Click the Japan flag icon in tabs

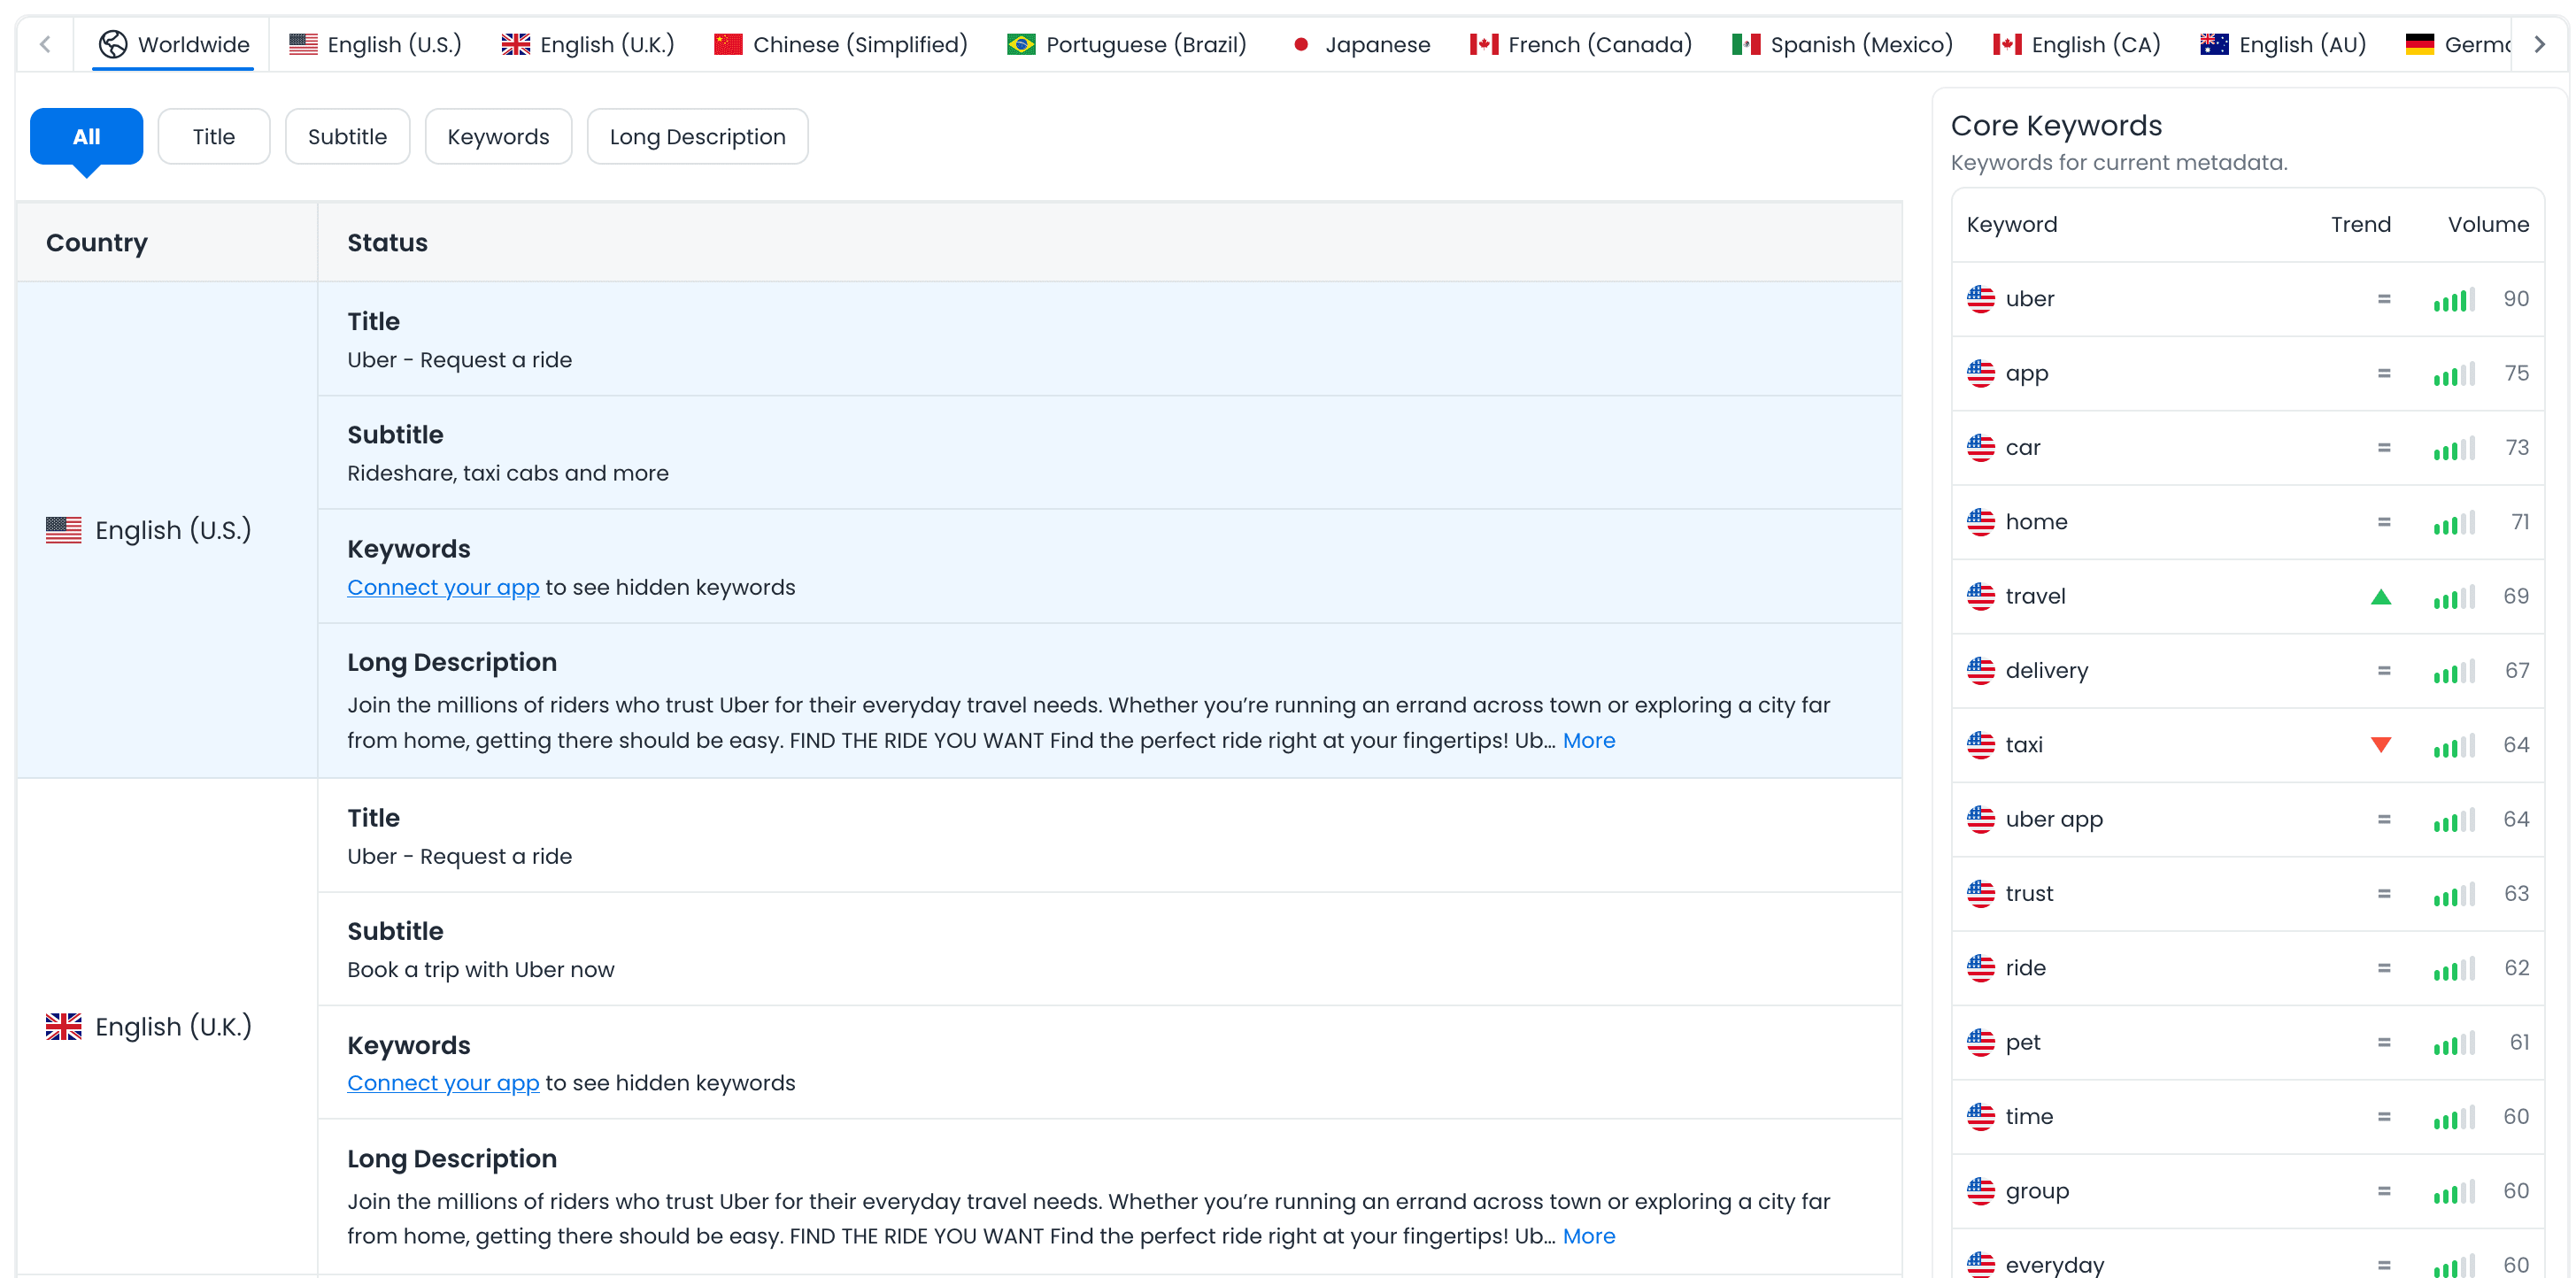(1300, 44)
